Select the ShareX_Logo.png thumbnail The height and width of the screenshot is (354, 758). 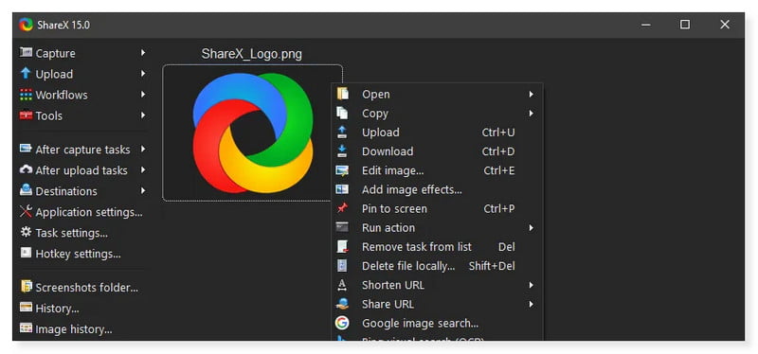click(x=252, y=133)
